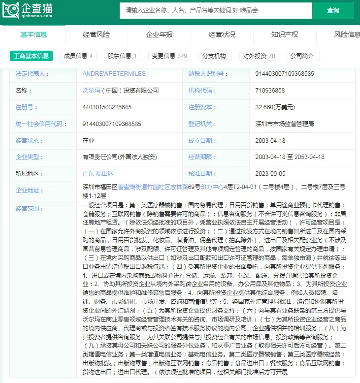Open the 知识产权 tab
Screen dimensions: 360x383
285,34
